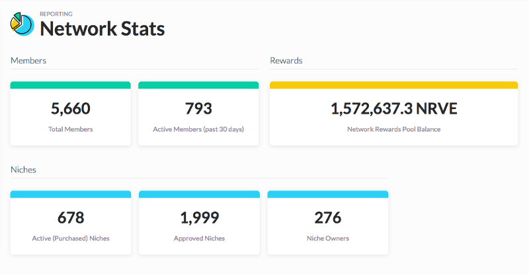This screenshot has width=529, height=275.
Task: Select the Niches section heading
Action: tap(23, 170)
